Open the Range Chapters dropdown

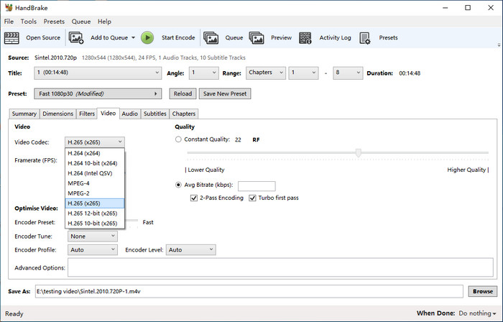(266, 73)
